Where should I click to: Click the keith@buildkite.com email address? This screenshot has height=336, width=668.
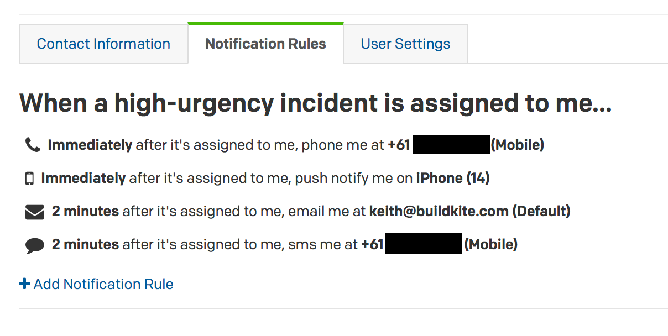pyautogui.click(x=439, y=211)
